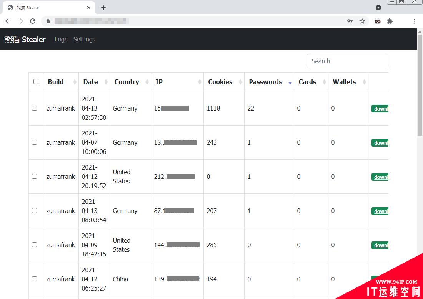Click the address bar URL

(92, 21)
